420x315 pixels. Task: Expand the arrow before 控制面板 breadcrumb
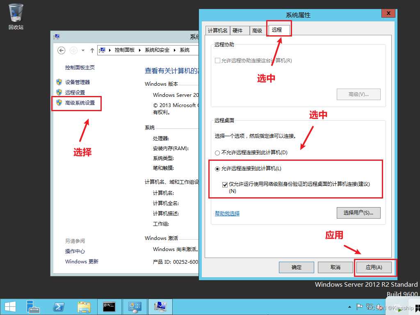point(110,50)
